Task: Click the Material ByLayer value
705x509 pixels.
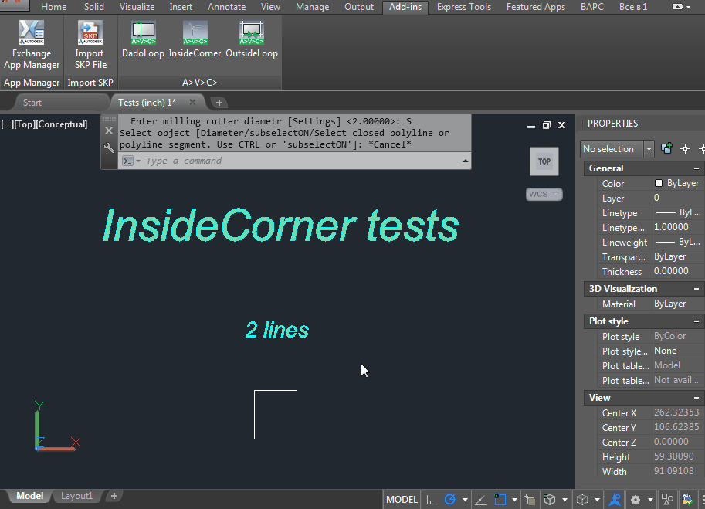Action: (677, 304)
